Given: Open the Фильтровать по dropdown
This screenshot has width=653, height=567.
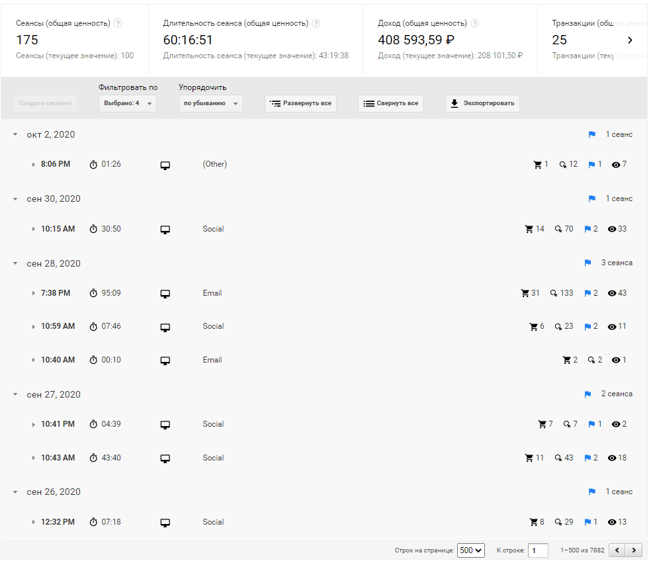Looking at the screenshot, I should tap(128, 104).
